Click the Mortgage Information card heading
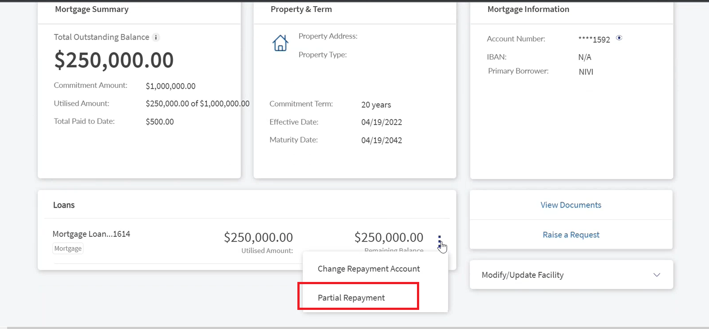Viewport: 709px width, 329px height. (528, 9)
